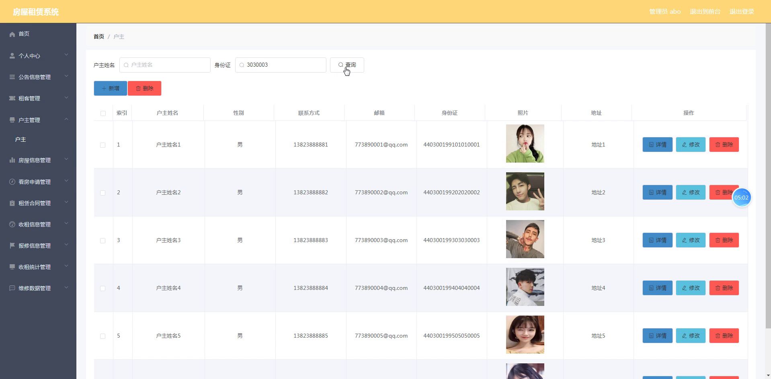Check the row checkbox for 户主姓名5
Screen dimensions: 771x379
click(x=103, y=336)
